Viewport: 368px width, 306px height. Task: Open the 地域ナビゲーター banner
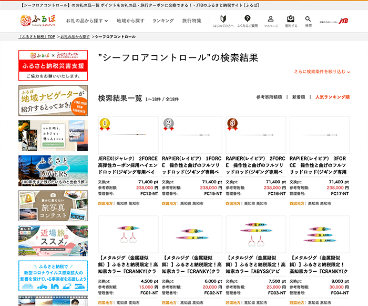(53, 101)
